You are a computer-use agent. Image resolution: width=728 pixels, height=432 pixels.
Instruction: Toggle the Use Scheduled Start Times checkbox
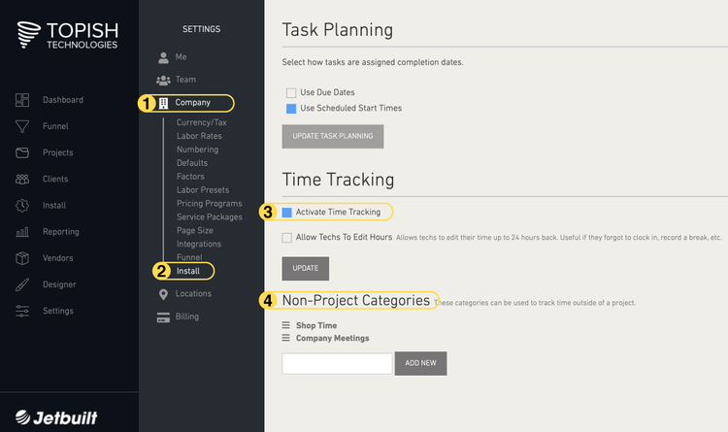click(291, 109)
